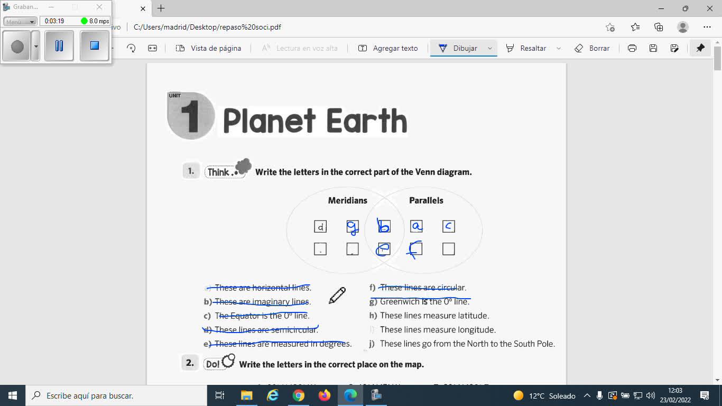722x406 pixels.
Task: Stop the screen recording
Action: 95,46
